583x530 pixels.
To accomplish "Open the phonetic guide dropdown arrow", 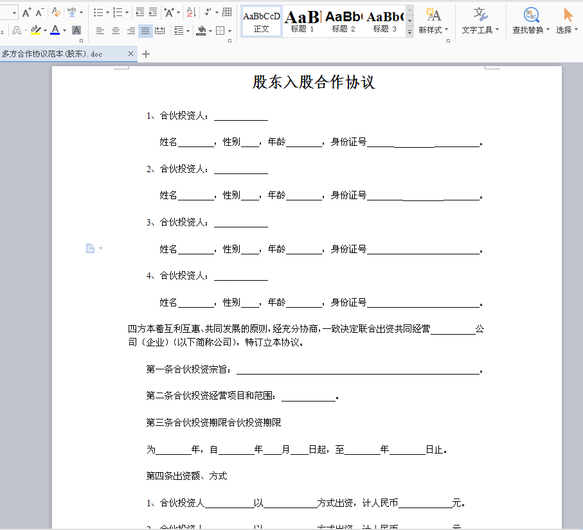I will coord(81,13).
